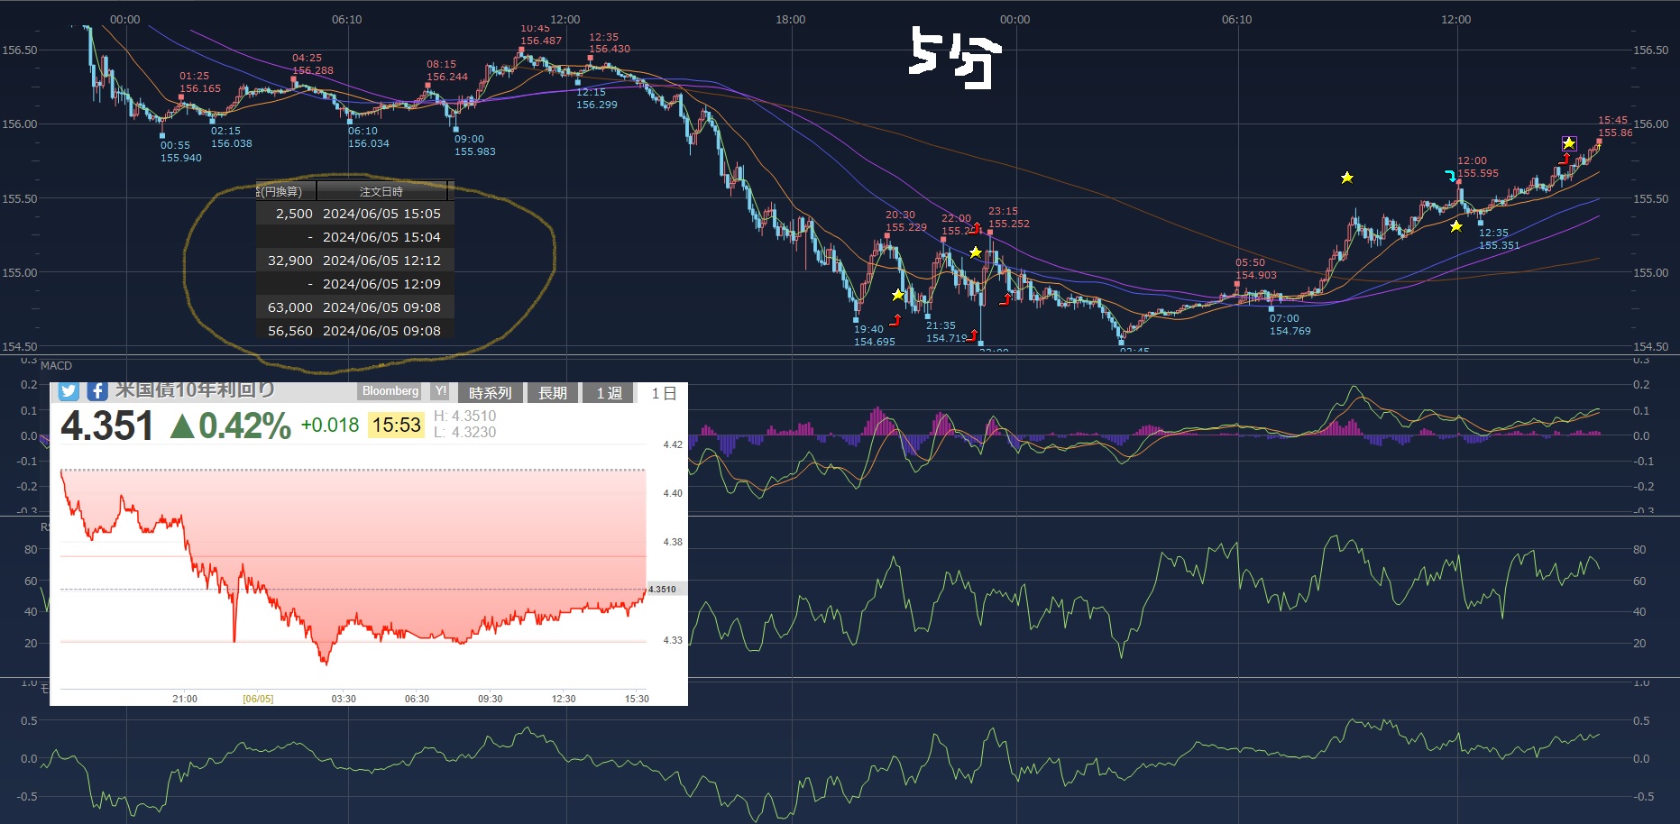This screenshot has height=824, width=1680.
Task: Click the Y! Yahoo source icon
Action: click(x=440, y=391)
